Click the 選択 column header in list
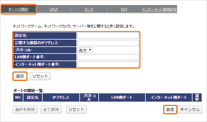The image size is (207, 122). click(197, 97)
